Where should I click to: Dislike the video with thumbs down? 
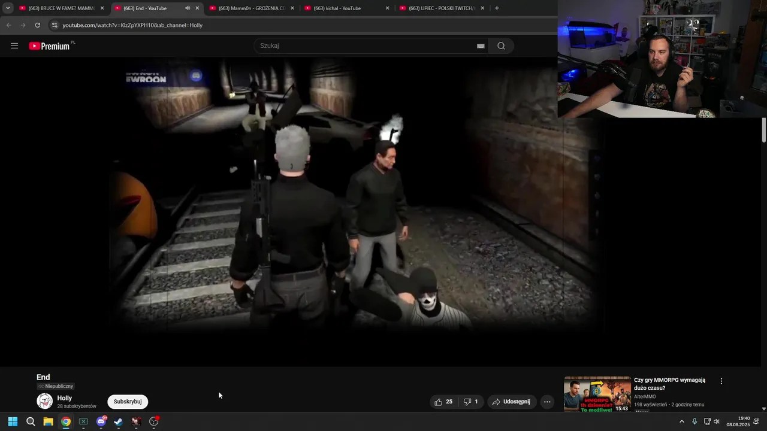(471, 402)
